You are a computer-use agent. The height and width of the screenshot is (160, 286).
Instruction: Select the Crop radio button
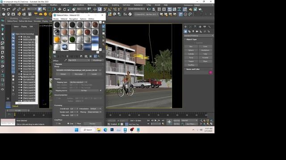pos(68,124)
